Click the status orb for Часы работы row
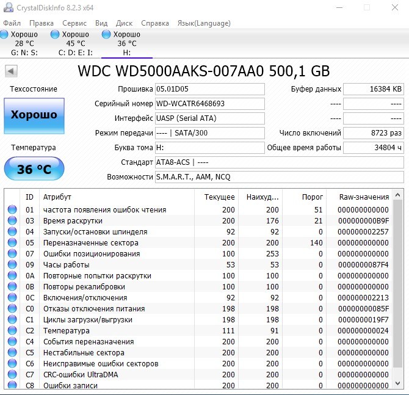 [12, 264]
